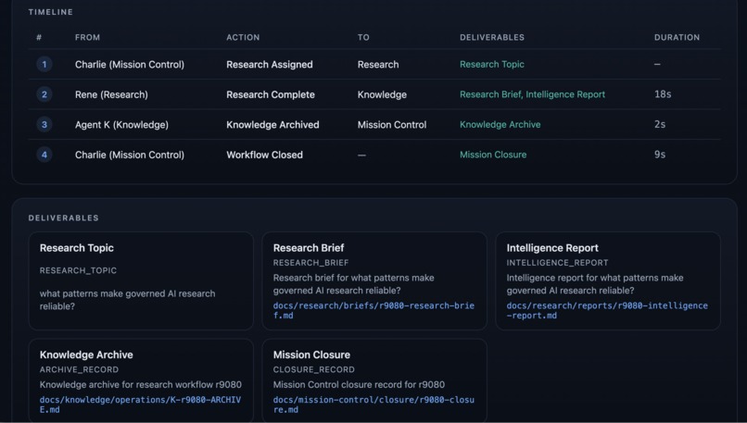This screenshot has width=747, height=423.
Task: Click the Research destination cell in row 1
Action: tap(378, 64)
